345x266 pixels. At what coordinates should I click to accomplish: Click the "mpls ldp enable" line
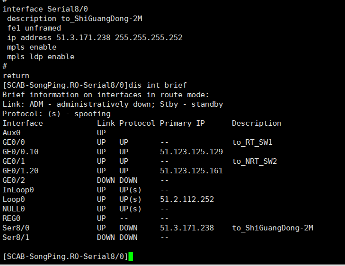[40, 57]
